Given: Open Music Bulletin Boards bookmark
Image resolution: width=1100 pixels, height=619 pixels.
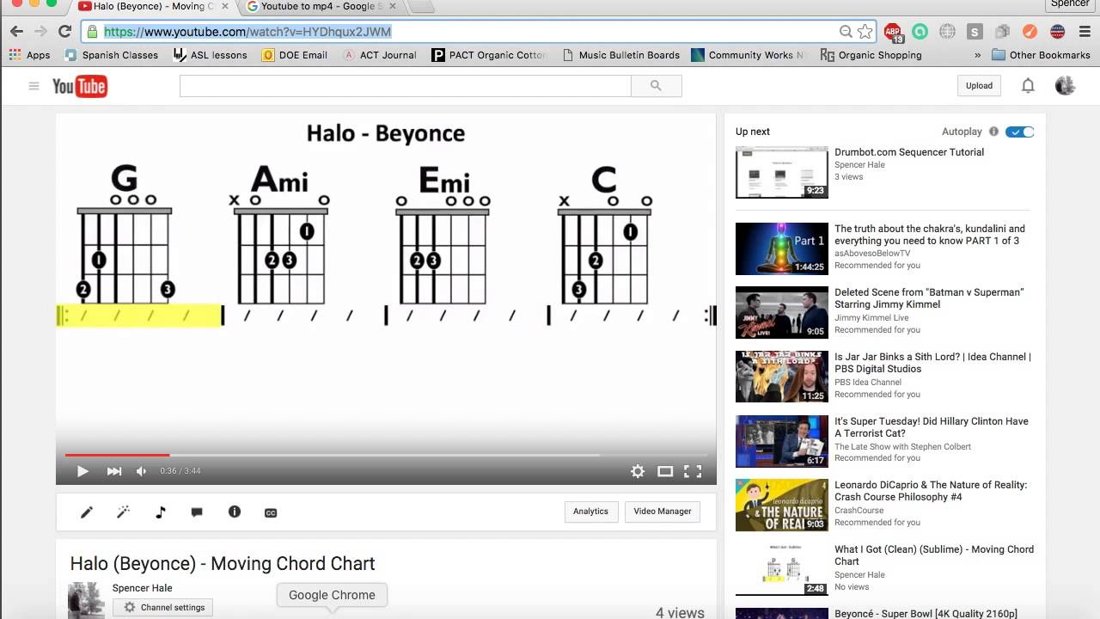Looking at the screenshot, I should [620, 55].
